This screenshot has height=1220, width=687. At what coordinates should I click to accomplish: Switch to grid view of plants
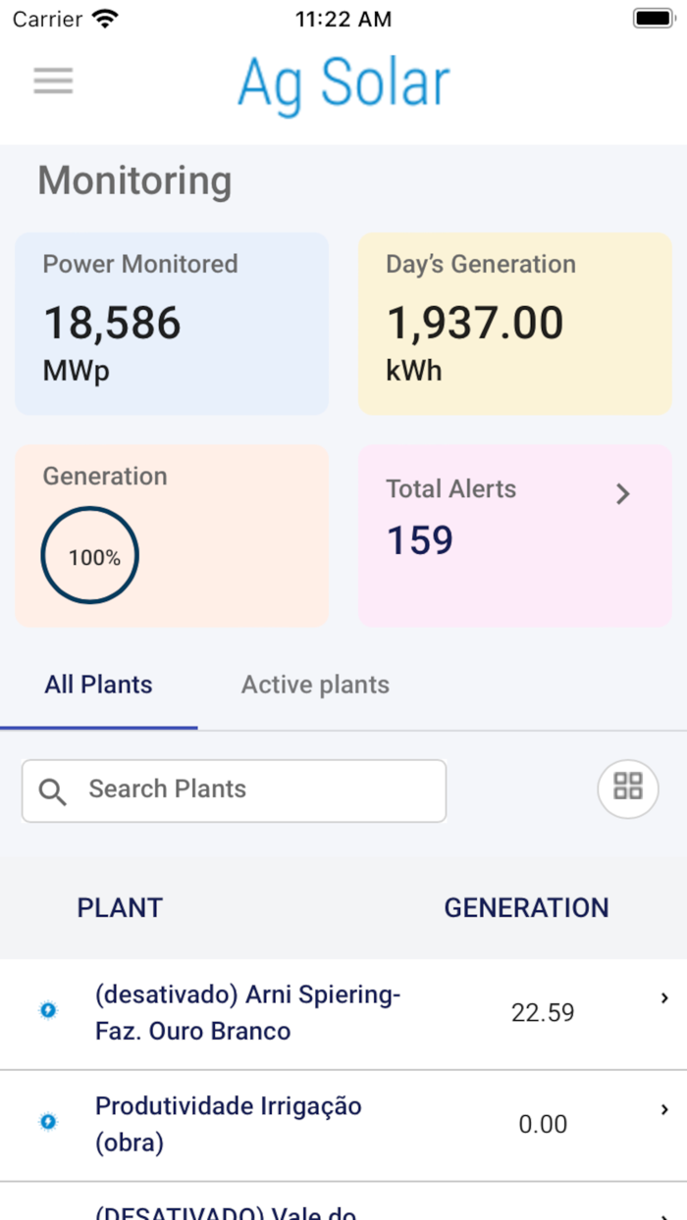click(627, 788)
